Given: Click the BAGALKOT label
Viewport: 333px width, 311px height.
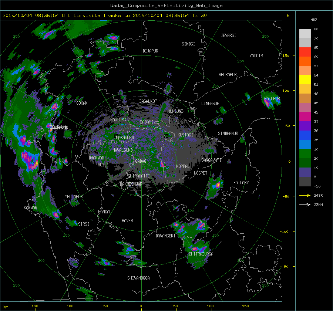Looking at the screenshot, I should coord(148,101).
